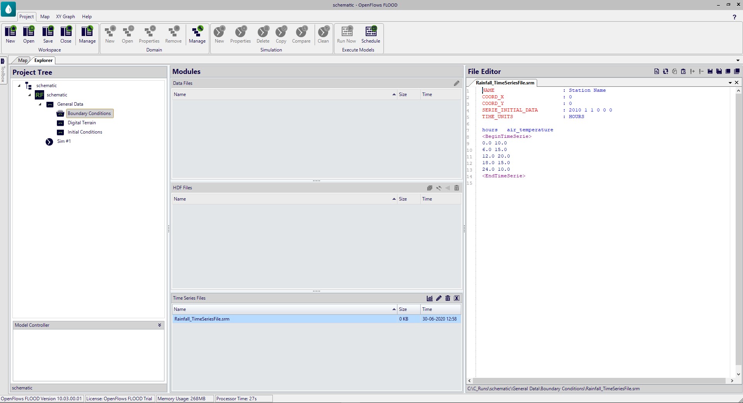This screenshot has width=743, height=403.
Task: Select Initial Conditions in Project Tree
Action: click(85, 132)
